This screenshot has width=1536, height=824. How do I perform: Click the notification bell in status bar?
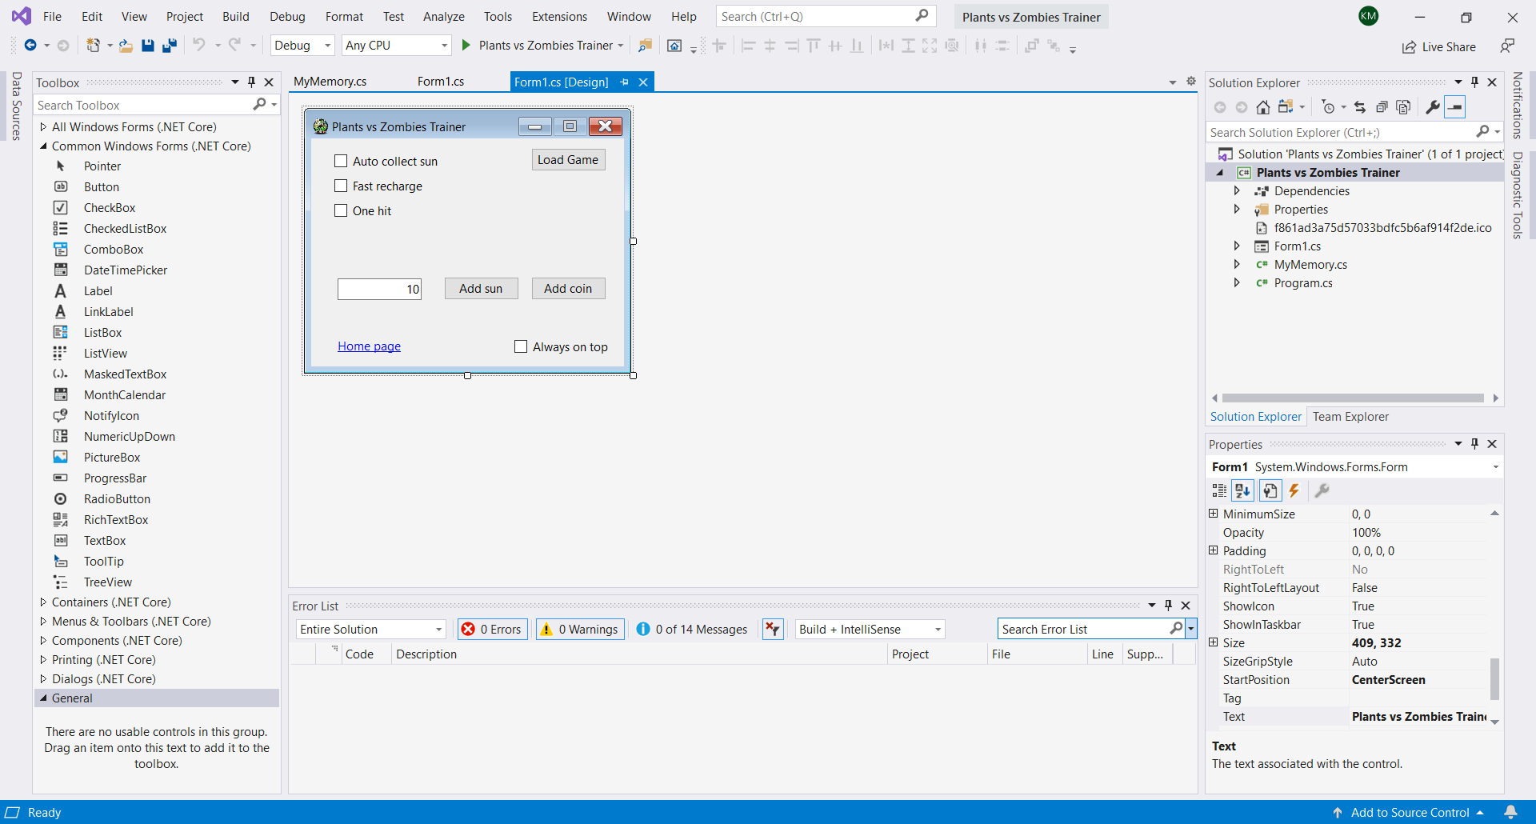pos(1510,812)
